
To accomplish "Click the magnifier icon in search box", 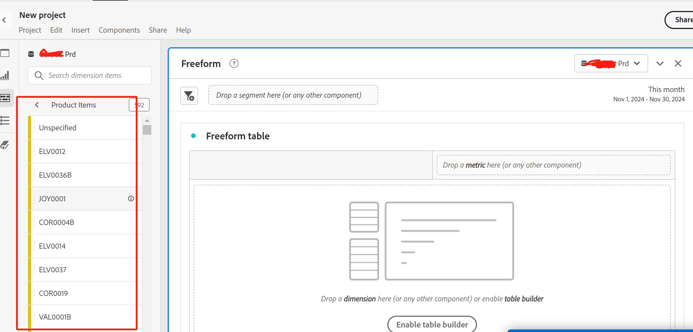I will pos(39,75).
